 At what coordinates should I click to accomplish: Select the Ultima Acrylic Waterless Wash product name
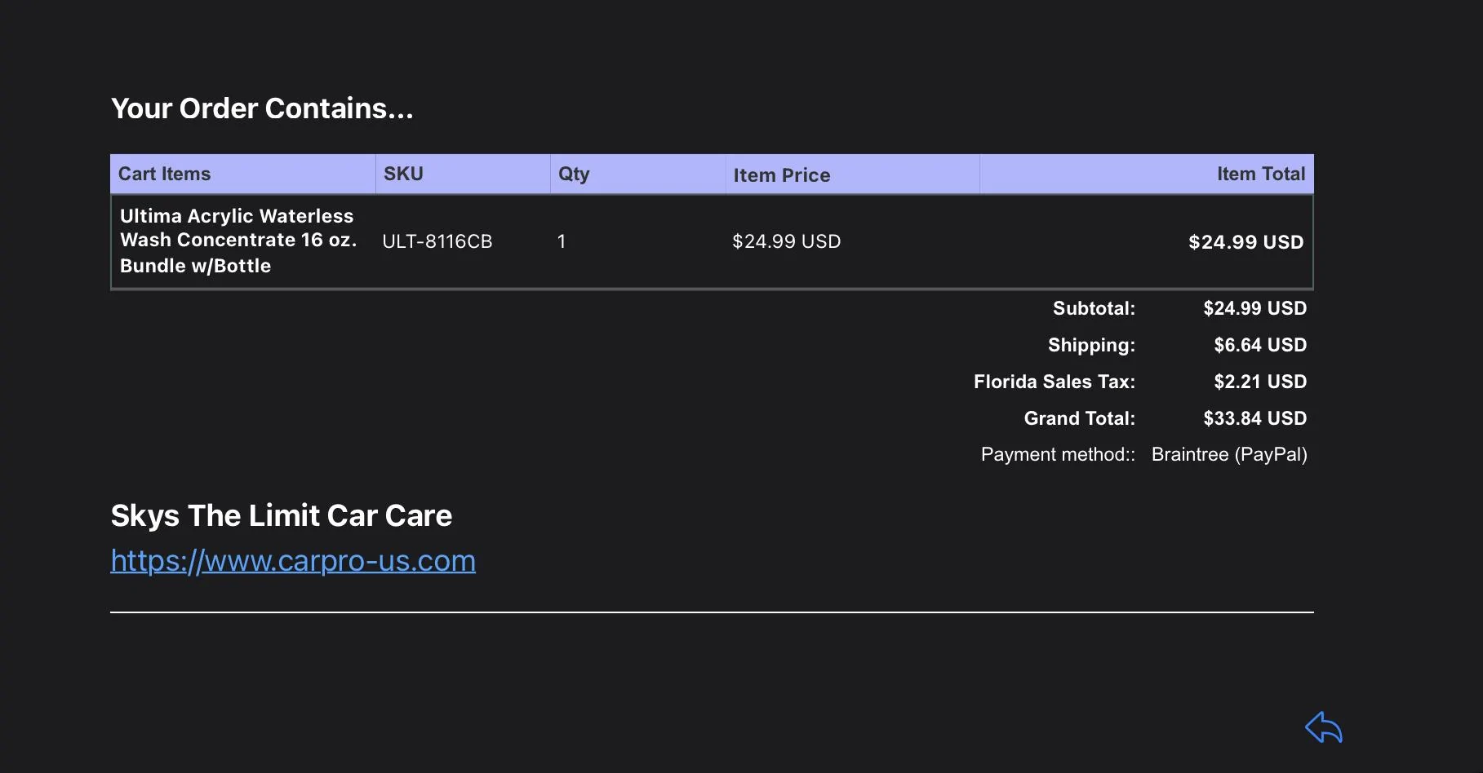tap(238, 241)
